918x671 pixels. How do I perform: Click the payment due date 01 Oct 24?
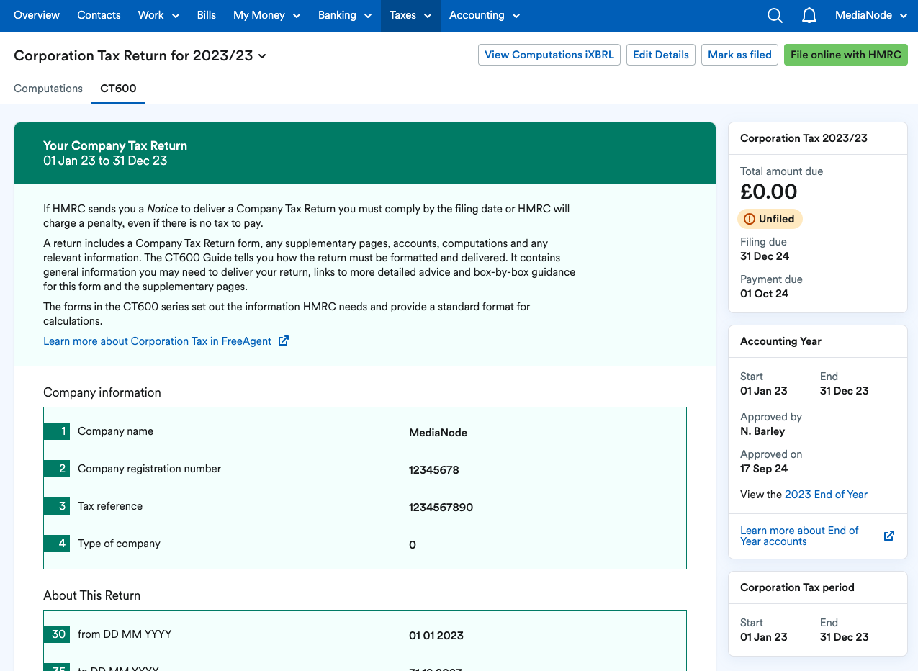(x=764, y=294)
